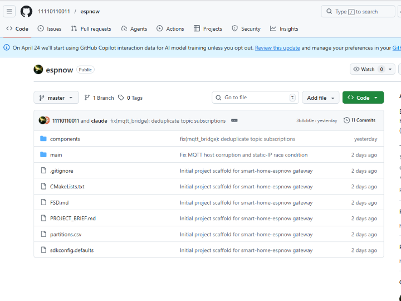
Task: Open the main folder
Action: tap(56, 155)
